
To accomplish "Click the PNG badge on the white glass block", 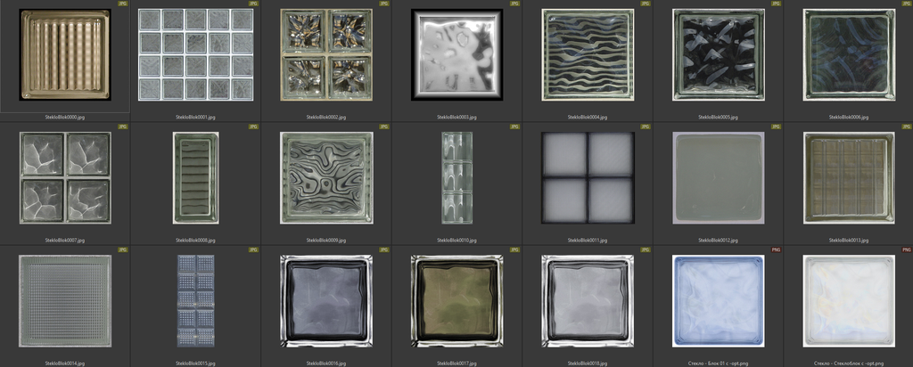I will pos(906,250).
